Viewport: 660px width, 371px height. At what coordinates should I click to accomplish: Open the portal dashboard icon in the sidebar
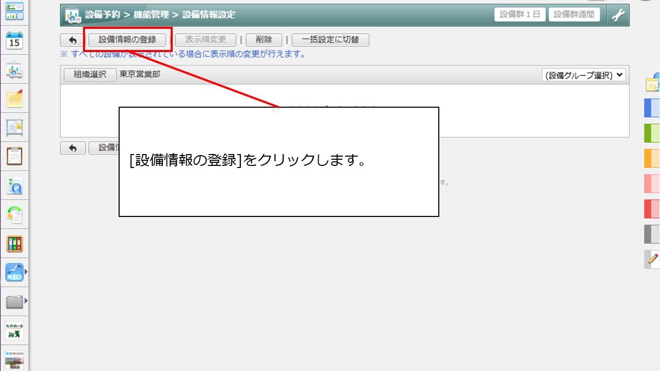pyautogui.click(x=14, y=11)
